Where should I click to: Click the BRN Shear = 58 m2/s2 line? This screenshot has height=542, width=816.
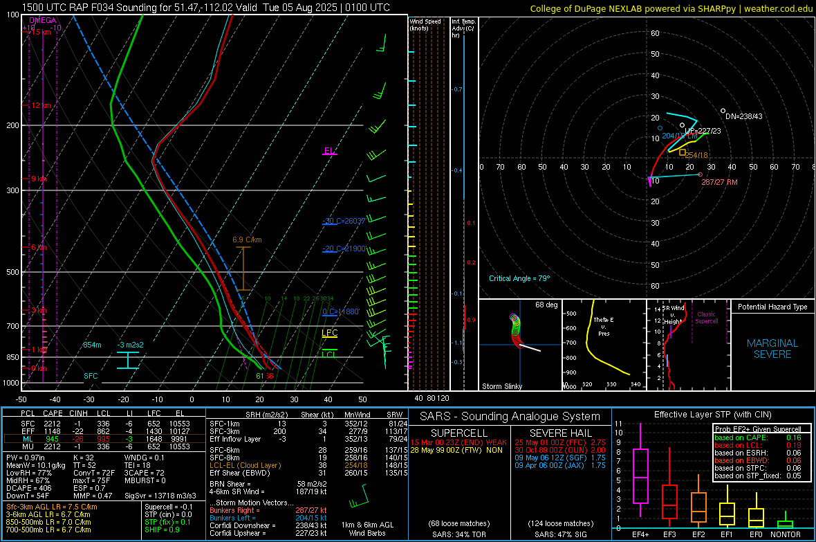[x=268, y=484]
